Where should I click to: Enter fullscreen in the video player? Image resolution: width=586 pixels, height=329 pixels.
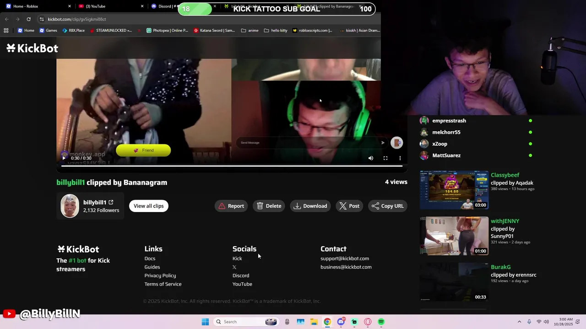coord(385,158)
